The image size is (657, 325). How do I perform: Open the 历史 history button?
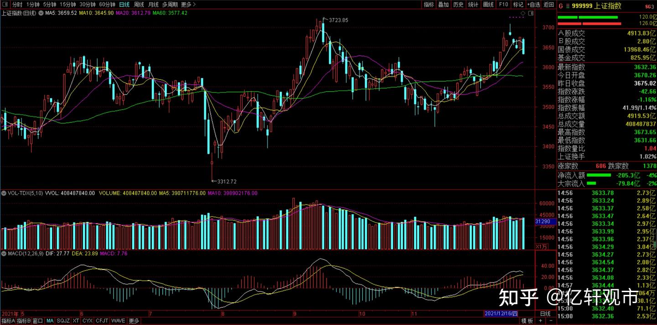[458, 5]
